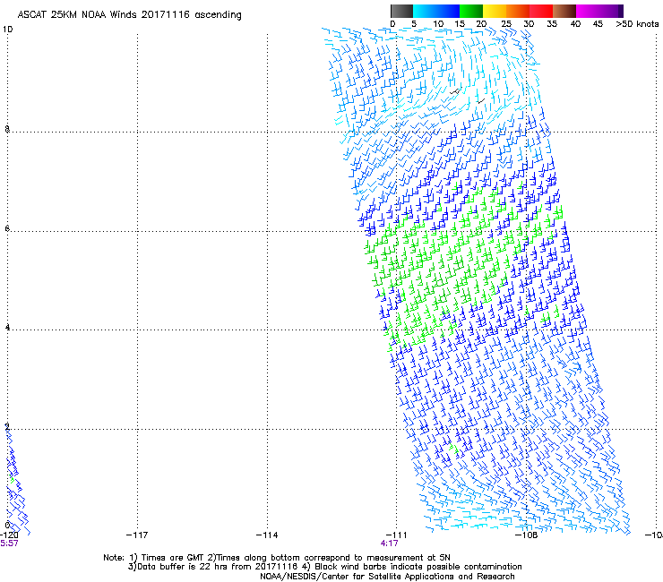Click the gray 0-5 knots color segment
Screen dimensions: 663x582
point(401,11)
